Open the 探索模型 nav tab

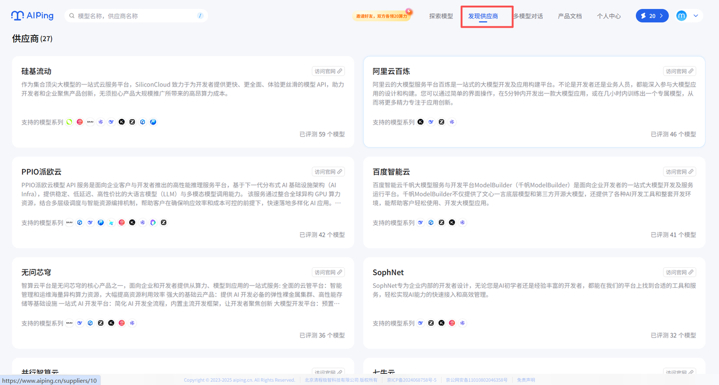click(441, 16)
